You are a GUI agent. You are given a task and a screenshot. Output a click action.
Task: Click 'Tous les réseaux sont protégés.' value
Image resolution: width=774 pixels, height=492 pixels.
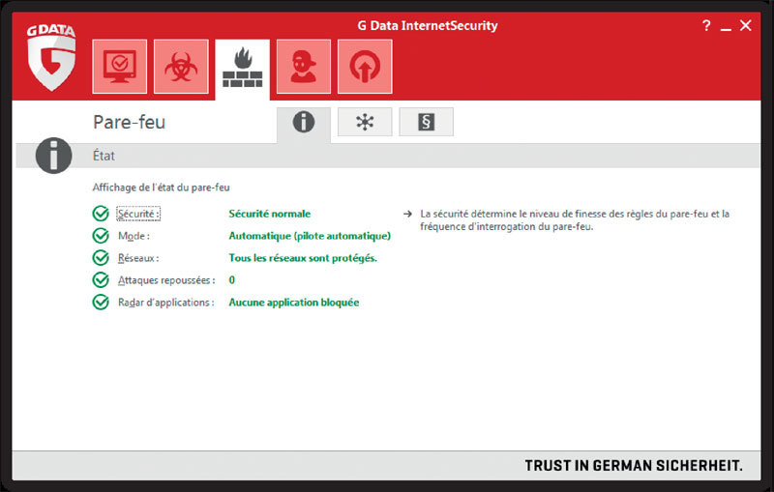(x=303, y=258)
